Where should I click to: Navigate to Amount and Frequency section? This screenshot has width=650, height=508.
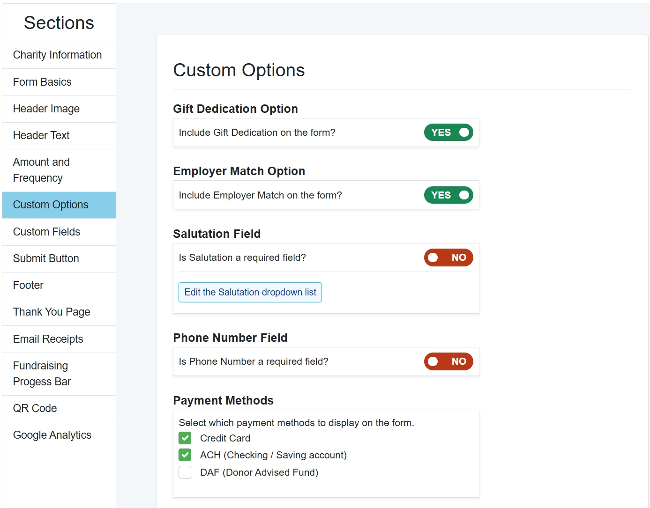(x=41, y=170)
